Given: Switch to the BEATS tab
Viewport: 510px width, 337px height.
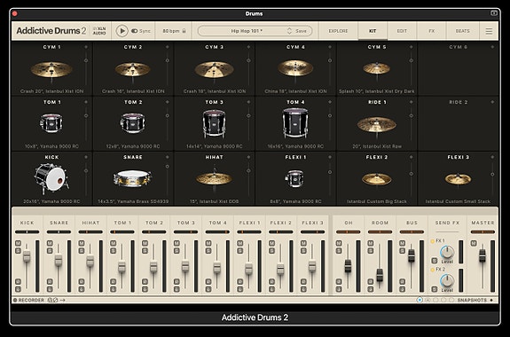Looking at the screenshot, I should (x=462, y=31).
